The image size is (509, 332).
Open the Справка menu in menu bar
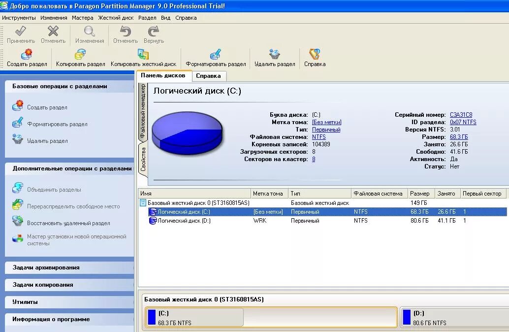point(186,18)
